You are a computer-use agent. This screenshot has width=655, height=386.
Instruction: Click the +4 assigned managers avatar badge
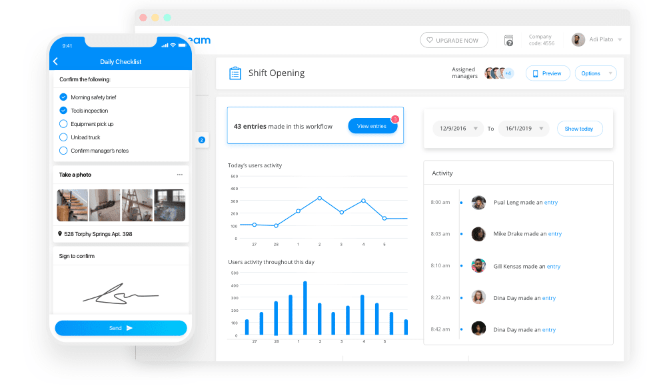508,73
